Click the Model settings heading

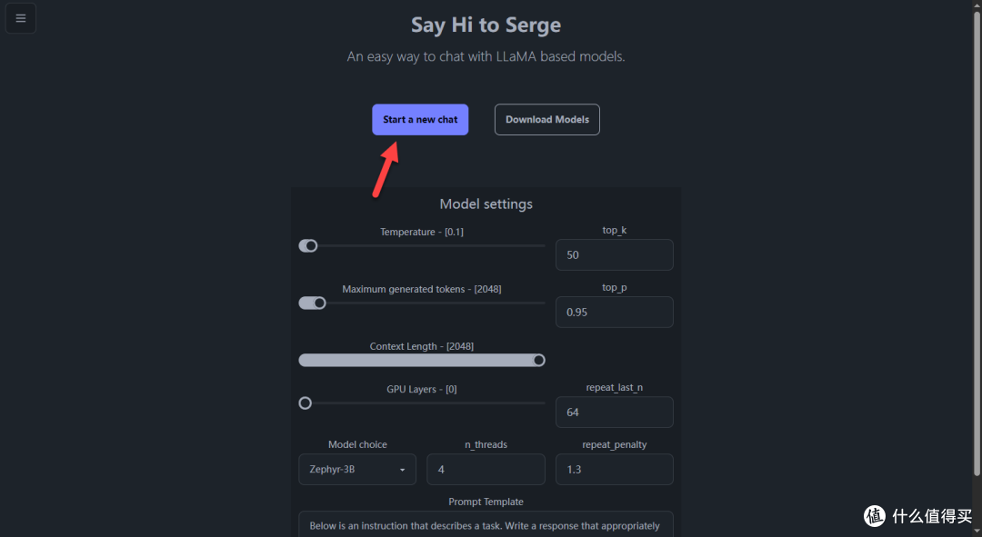[486, 204]
